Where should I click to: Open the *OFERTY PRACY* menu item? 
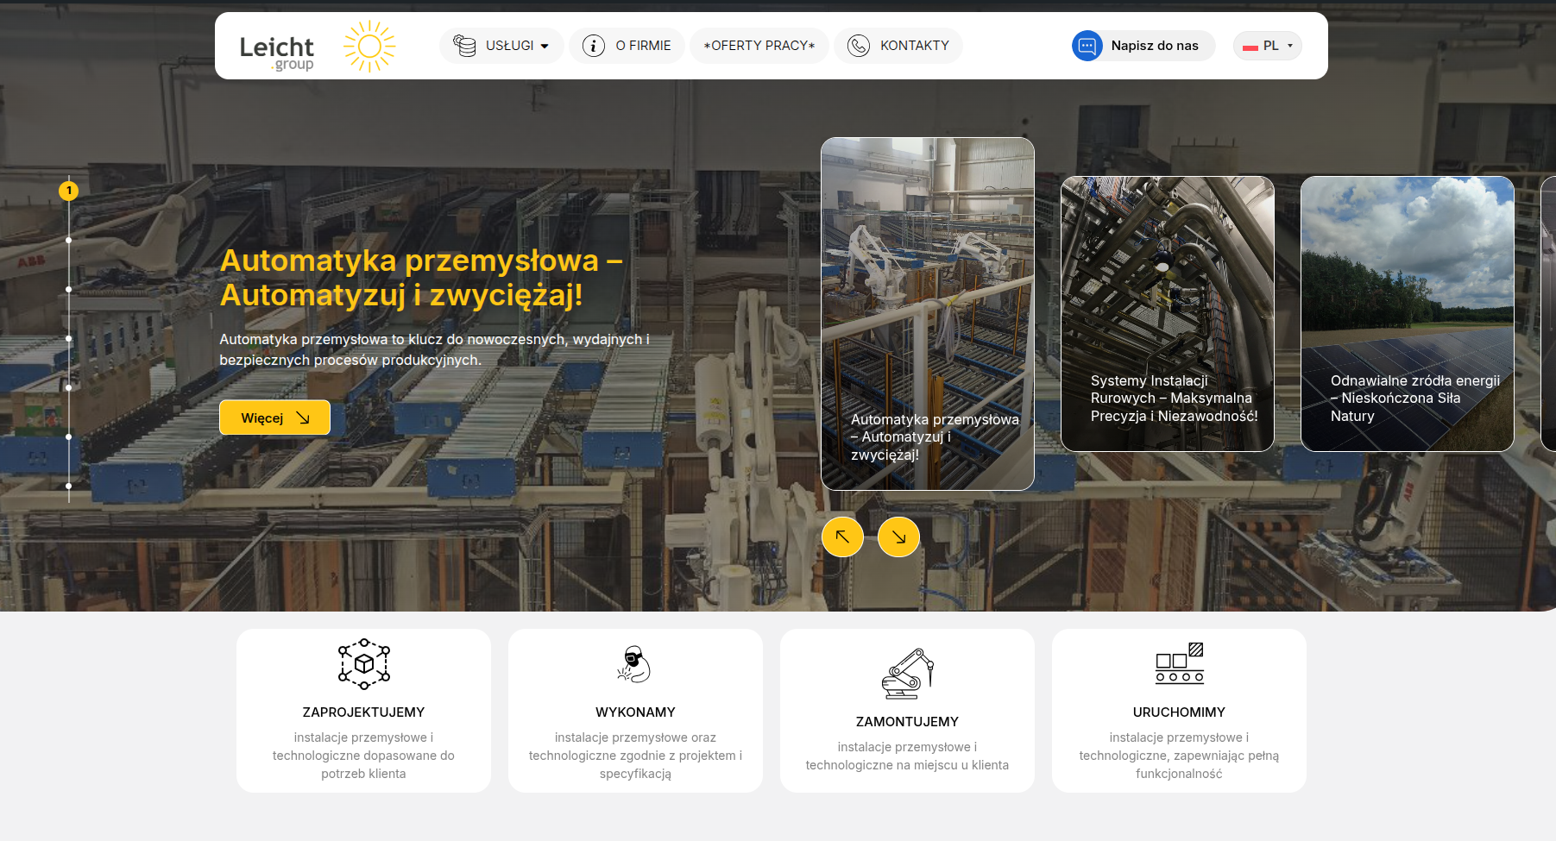[x=759, y=46]
